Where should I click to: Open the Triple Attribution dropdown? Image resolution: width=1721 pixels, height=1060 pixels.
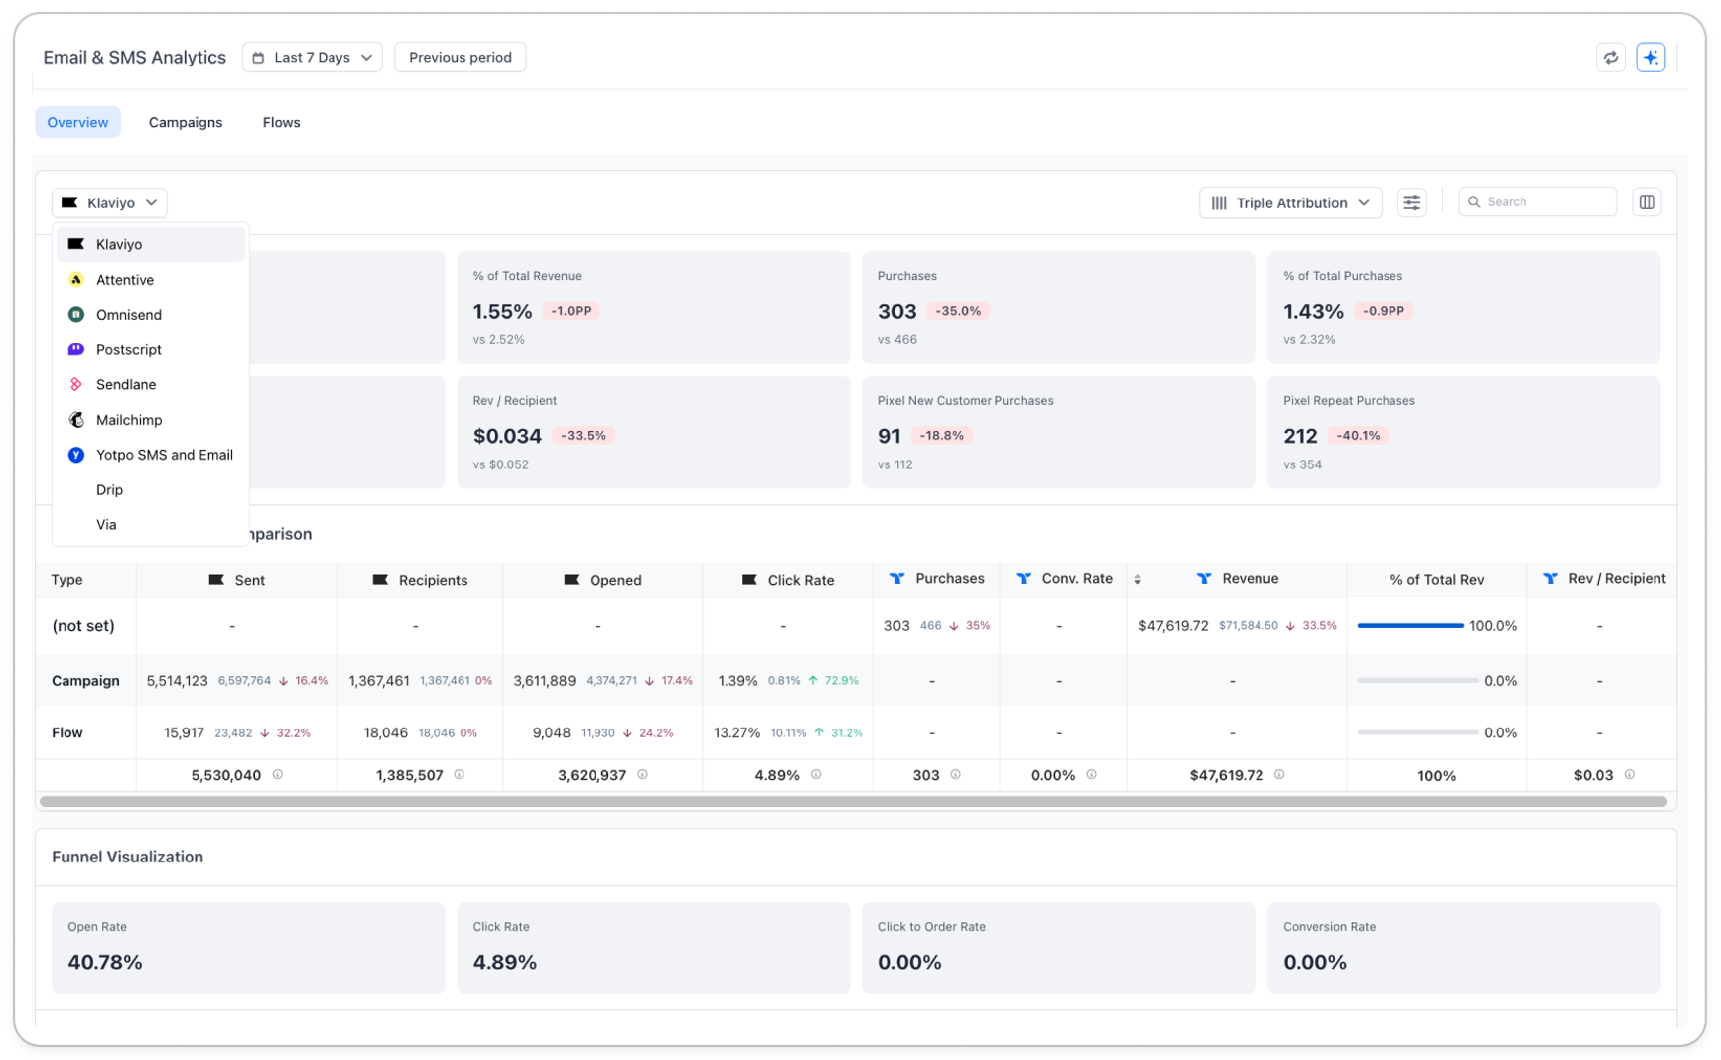[x=1289, y=202]
